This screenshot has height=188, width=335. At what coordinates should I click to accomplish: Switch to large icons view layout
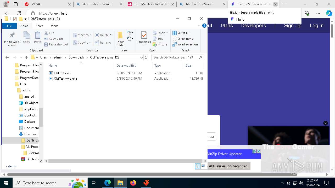coord(203,166)
